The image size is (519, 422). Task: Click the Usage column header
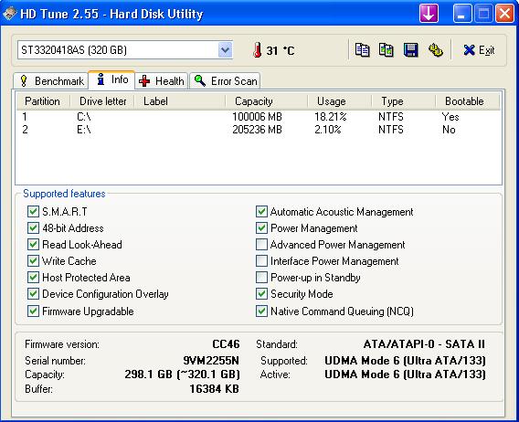(x=339, y=101)
